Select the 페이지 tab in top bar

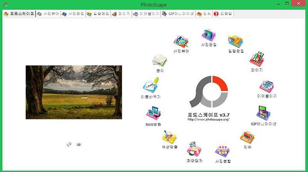(121, 14)
